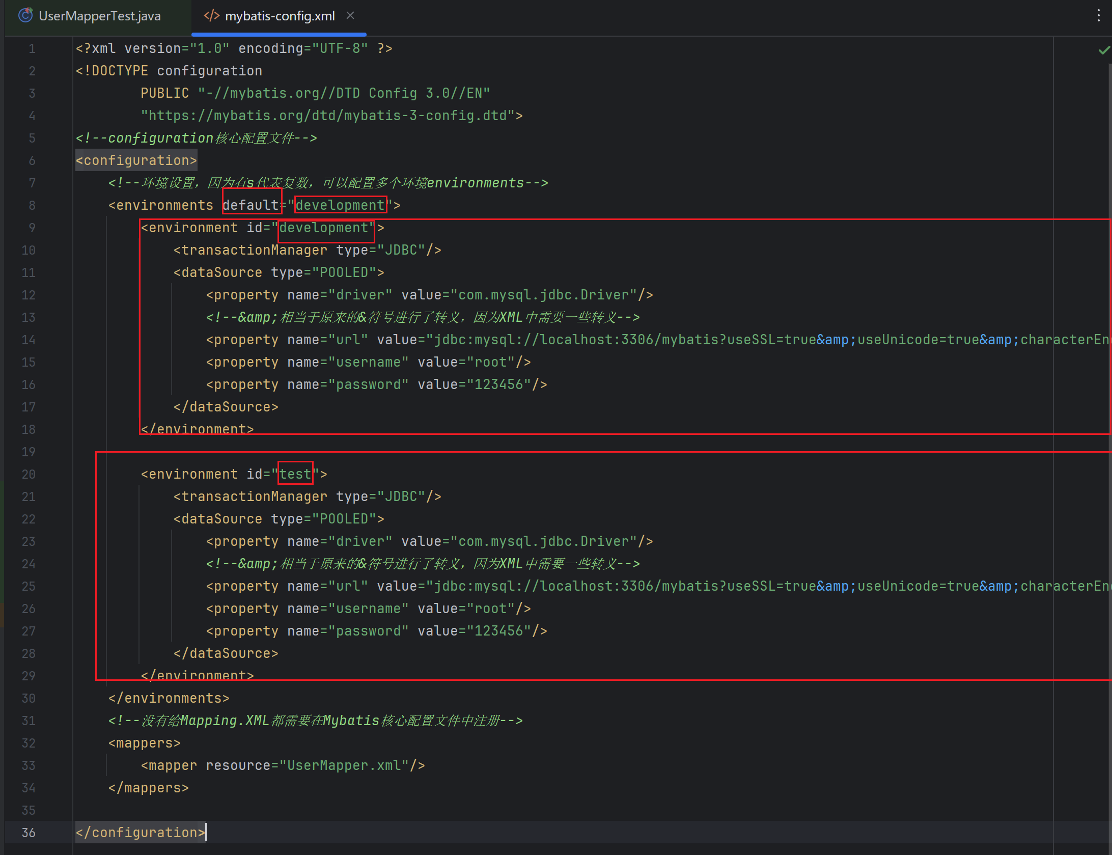Screen dimensions: 1112x855
Task: Select the mybatis-config.xml tab label
Action: pos(280,16)
